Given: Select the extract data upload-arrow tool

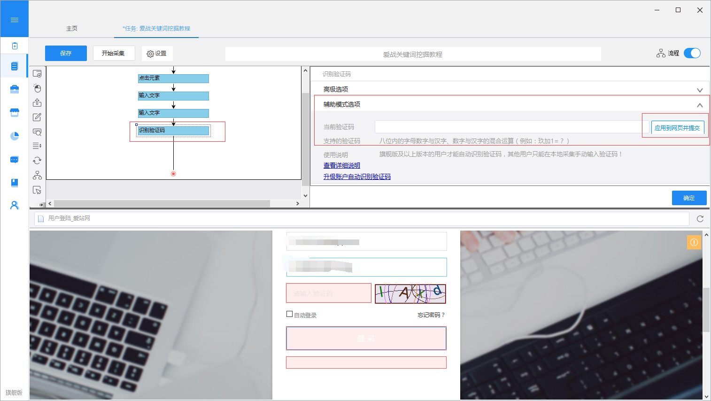Looking at the screenshot, I should [x=37, y=102].
